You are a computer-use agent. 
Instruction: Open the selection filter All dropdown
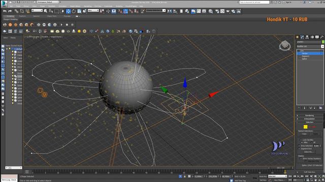(x=37, y=10)
